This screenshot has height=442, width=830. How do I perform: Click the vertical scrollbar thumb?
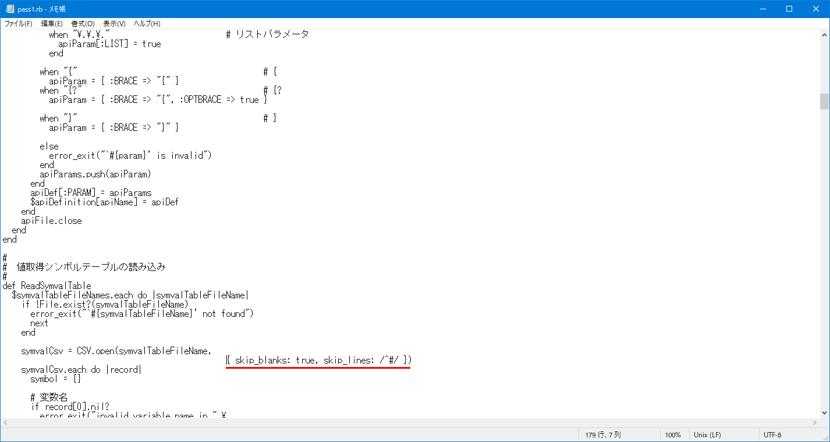tap(824, 101)
